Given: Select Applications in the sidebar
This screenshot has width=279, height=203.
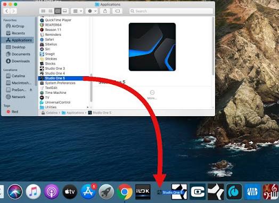Looking at the screenshot, I should point(18,40).
